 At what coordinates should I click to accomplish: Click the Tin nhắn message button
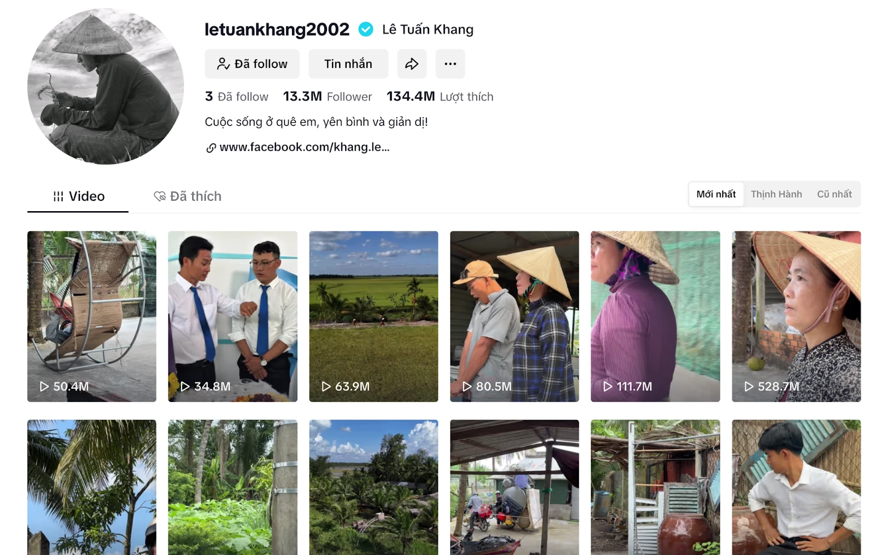(348, 64)
